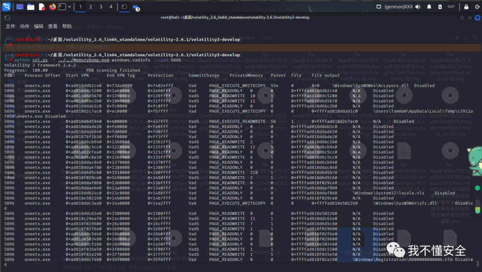Select the taskbar icon with badge 3
The width and height of the screenshot is (482, 272).
pos(136,7)
